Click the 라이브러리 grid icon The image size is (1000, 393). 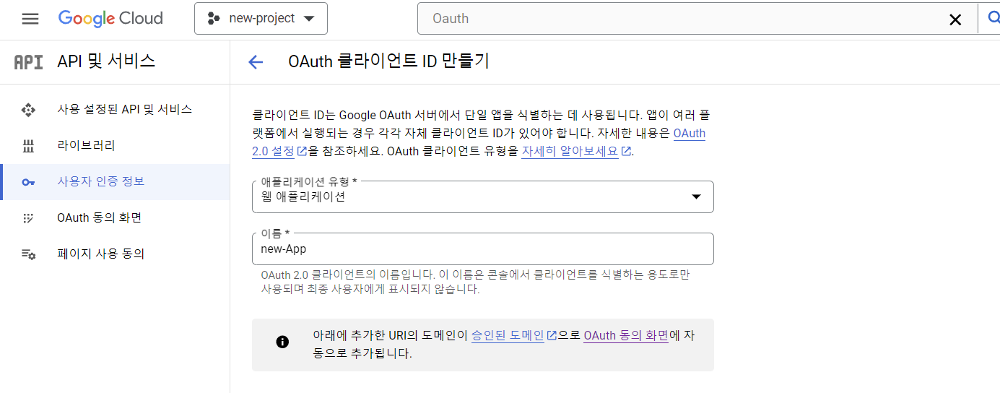(x=28, y=146)
